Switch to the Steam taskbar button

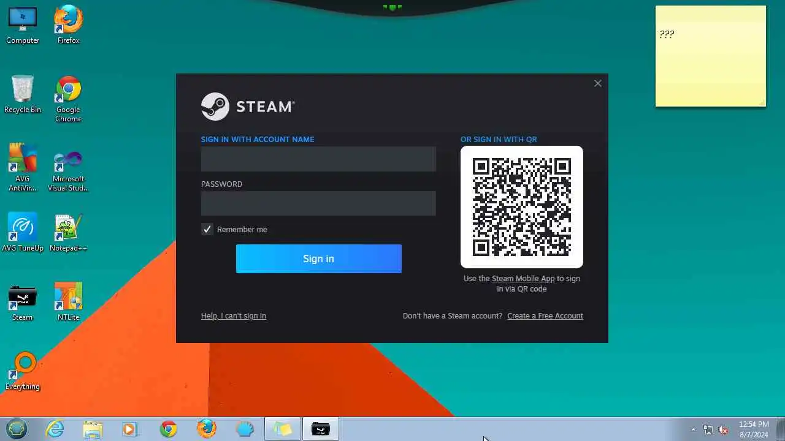321,429
